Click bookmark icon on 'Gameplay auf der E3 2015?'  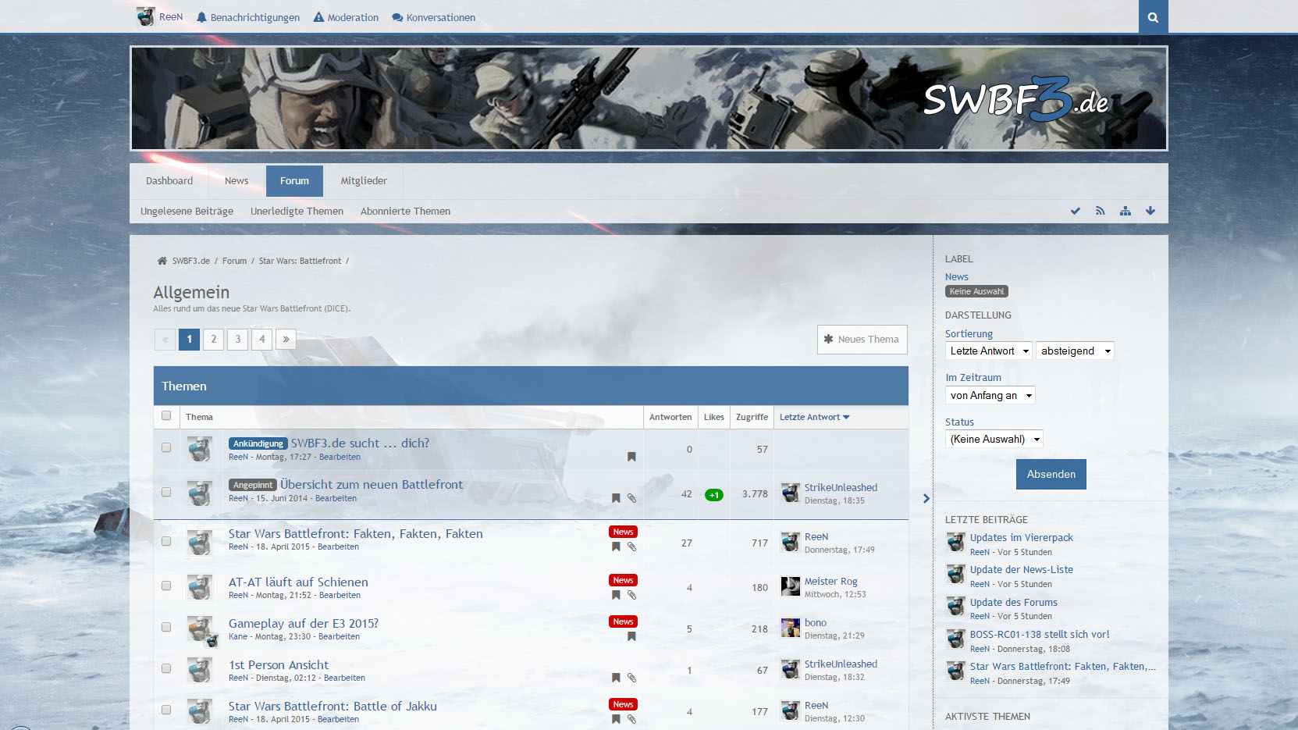(x=631, y=636)
